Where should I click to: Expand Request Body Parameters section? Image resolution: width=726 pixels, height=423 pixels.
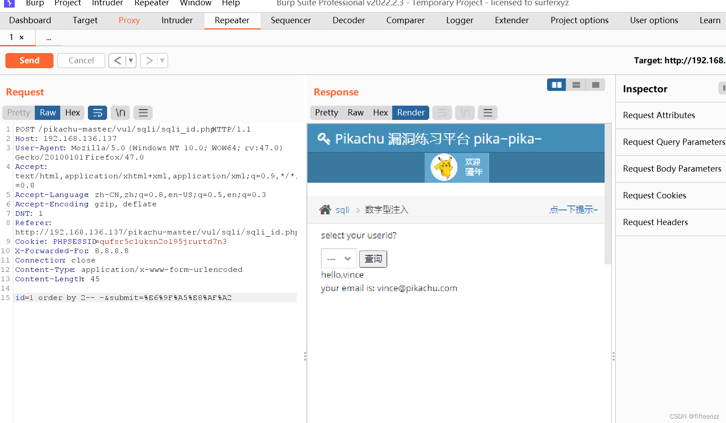pos(671,169)
